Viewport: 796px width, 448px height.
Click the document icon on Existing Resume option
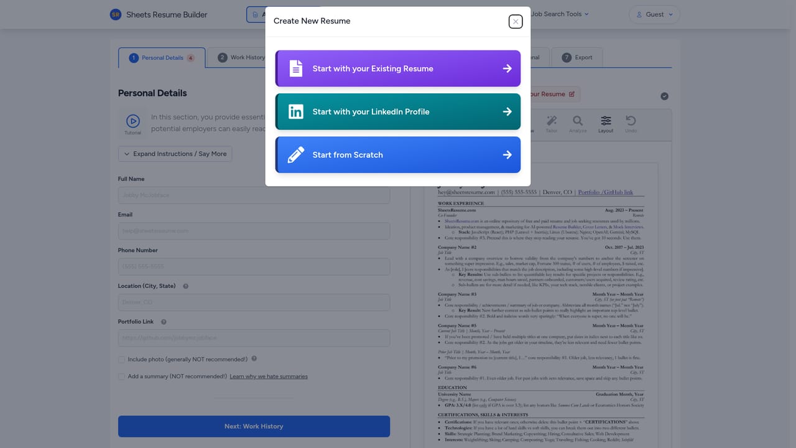[x=296, y=68]
